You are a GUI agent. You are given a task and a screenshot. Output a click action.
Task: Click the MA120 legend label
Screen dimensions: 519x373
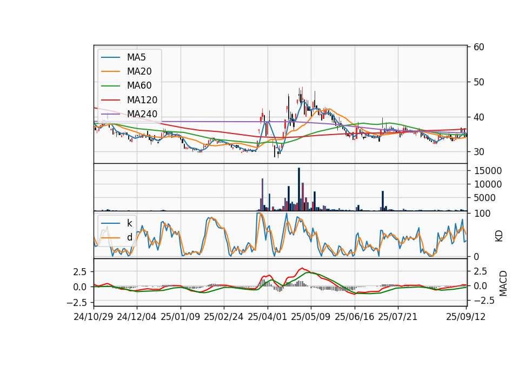point(142,100)
